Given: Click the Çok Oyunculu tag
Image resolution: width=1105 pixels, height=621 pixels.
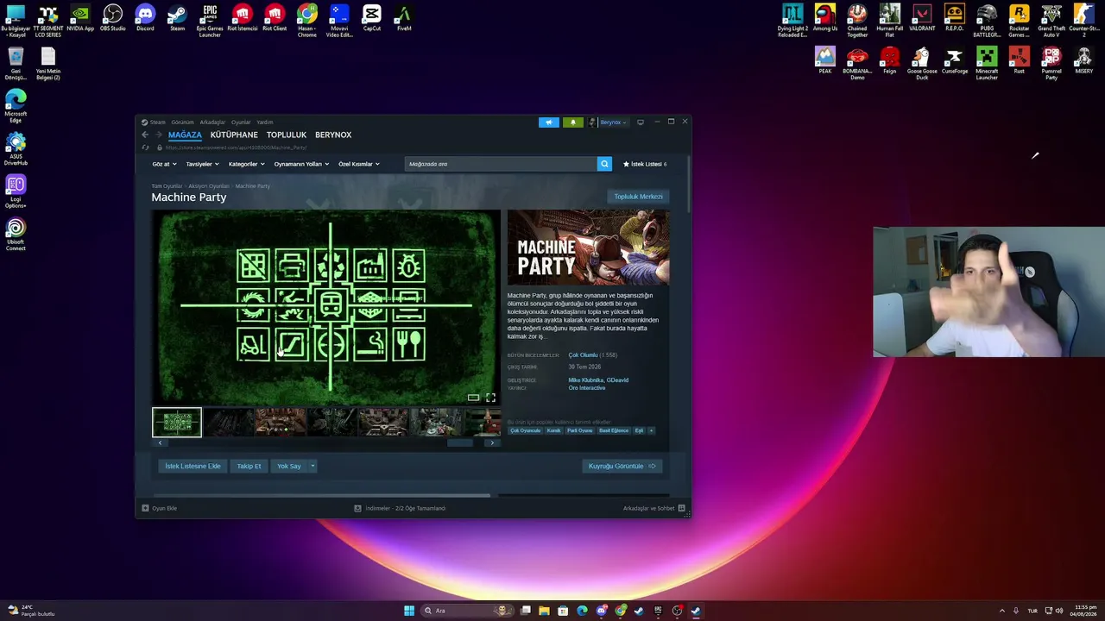Looking at the screenshot, I should click(x=526, y=430).
